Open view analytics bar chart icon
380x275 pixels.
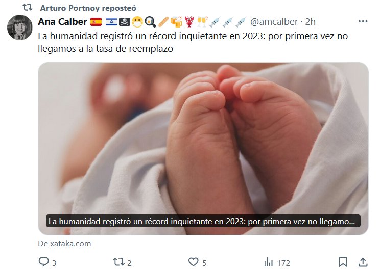[x=269, y=262]
